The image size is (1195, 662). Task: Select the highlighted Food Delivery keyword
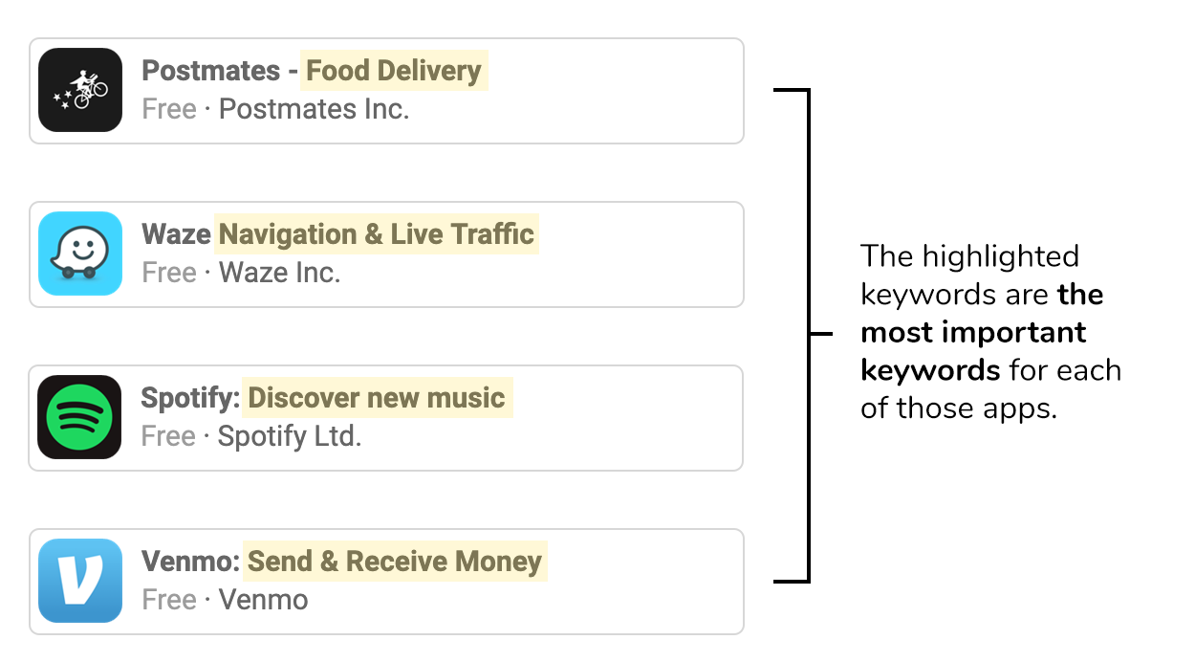tap(394, 71)
